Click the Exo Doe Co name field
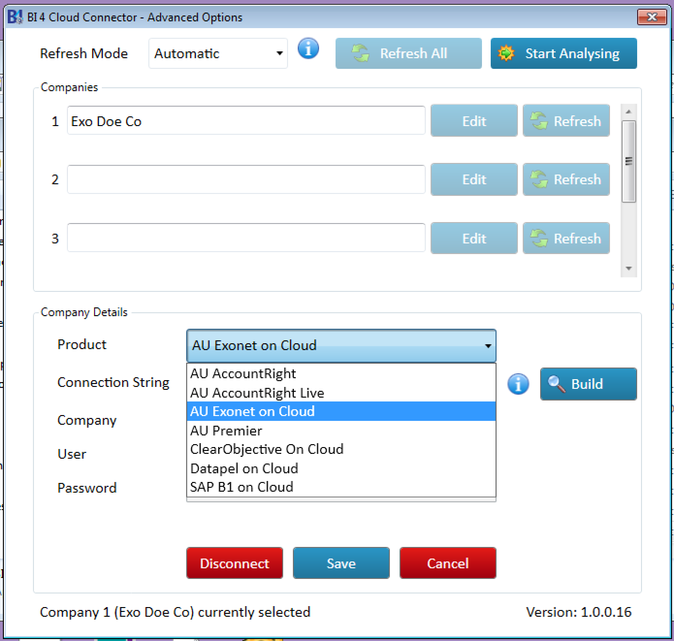 pyautogui.click(x=246, y=121)
